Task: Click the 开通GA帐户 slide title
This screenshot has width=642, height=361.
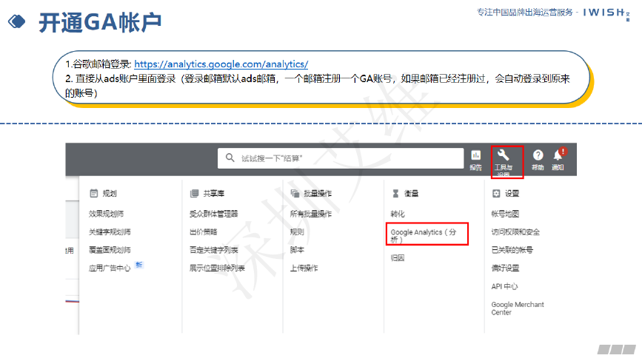Action: click(100, 22)
